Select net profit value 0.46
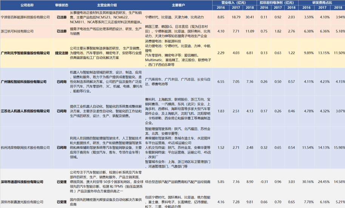The height and width of the screenshot is (208, 345). [291, 111]
